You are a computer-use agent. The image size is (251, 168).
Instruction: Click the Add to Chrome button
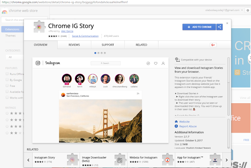[199, 27]
